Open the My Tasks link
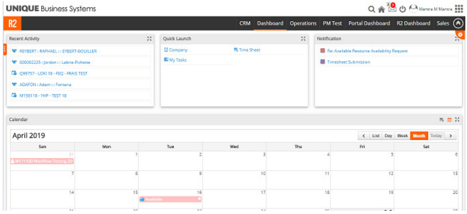The height and width of the screenshot is (214, 467). (178, 60)
